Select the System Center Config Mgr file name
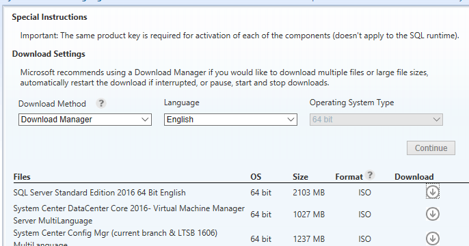469x246 pixels. (x=115, y=238)
